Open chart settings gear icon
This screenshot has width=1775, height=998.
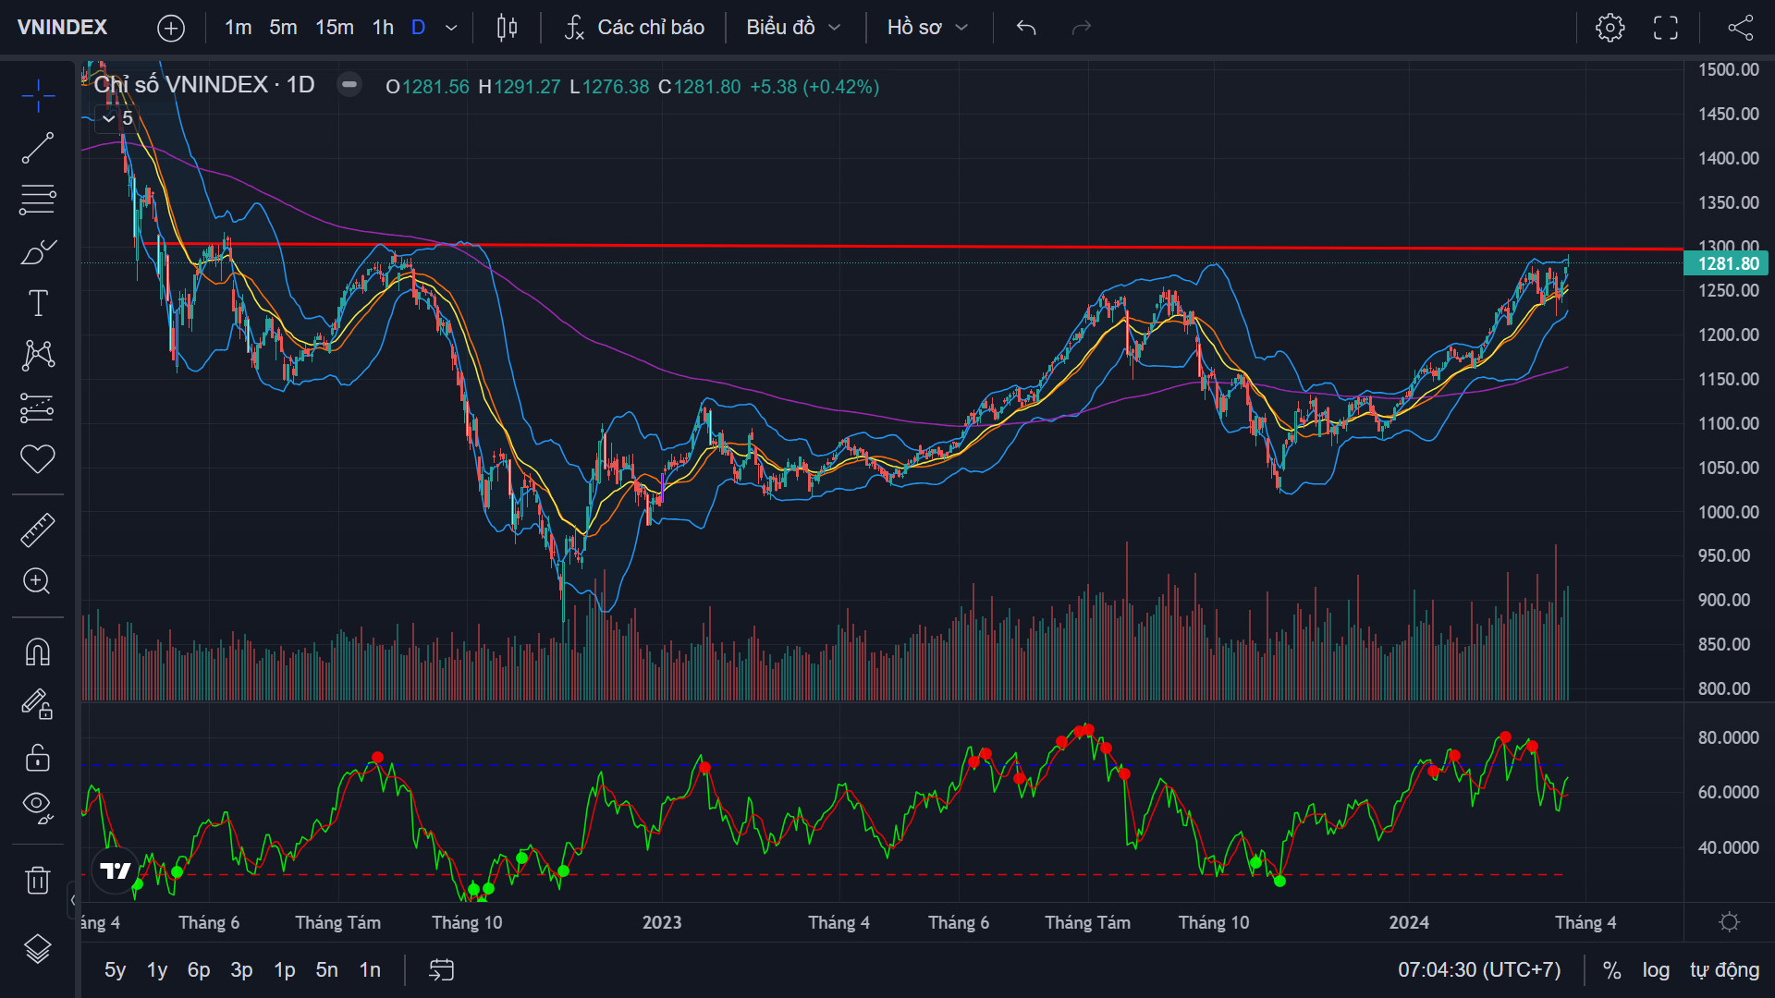1610,28
